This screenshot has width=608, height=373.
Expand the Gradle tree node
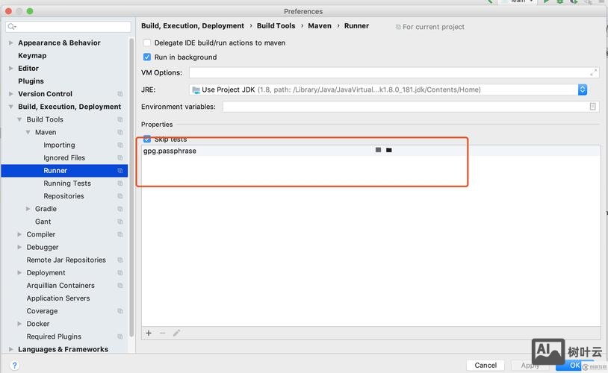click(x=28, y=209)
